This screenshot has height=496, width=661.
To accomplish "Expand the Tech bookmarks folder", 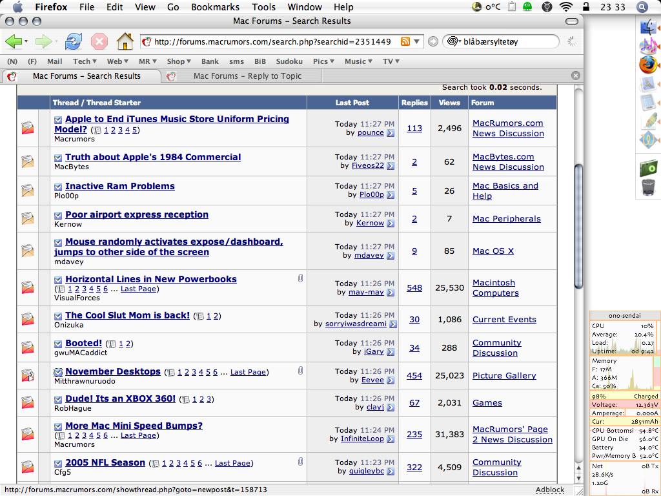I will (85, 61).
